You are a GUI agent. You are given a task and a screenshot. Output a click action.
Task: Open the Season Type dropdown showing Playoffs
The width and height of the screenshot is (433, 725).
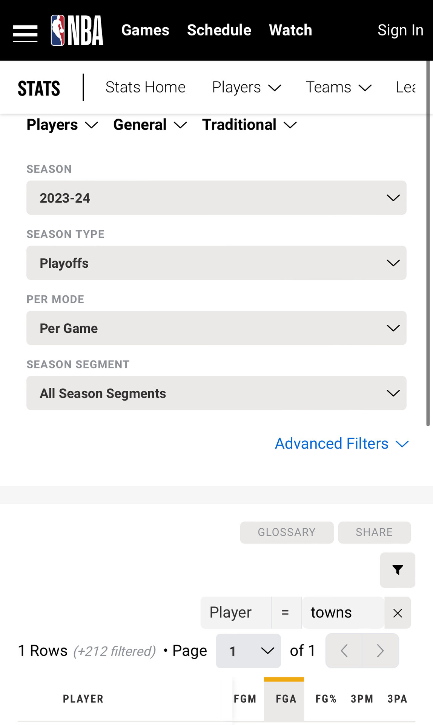[x=216, y=263]
